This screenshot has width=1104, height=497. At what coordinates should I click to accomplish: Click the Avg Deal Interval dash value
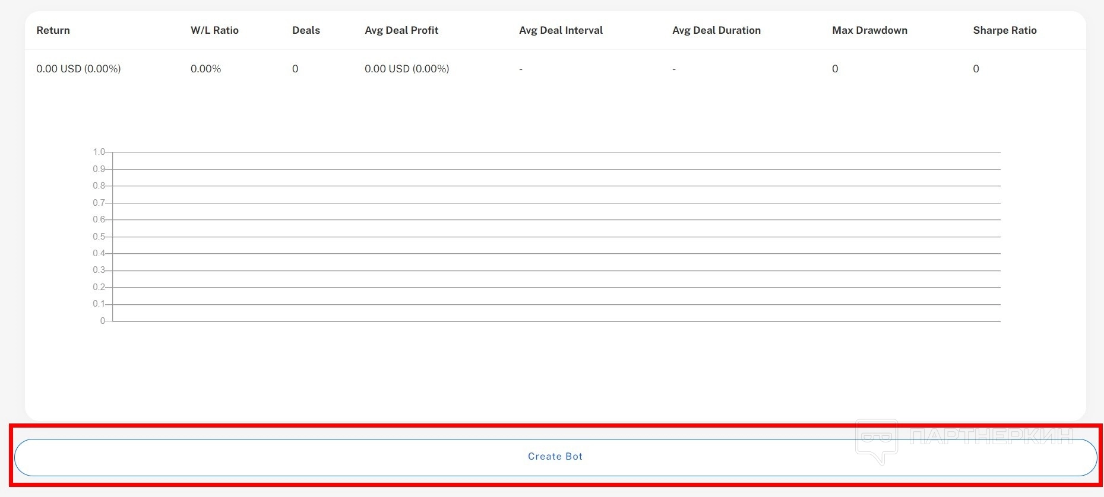pos(521,69)
